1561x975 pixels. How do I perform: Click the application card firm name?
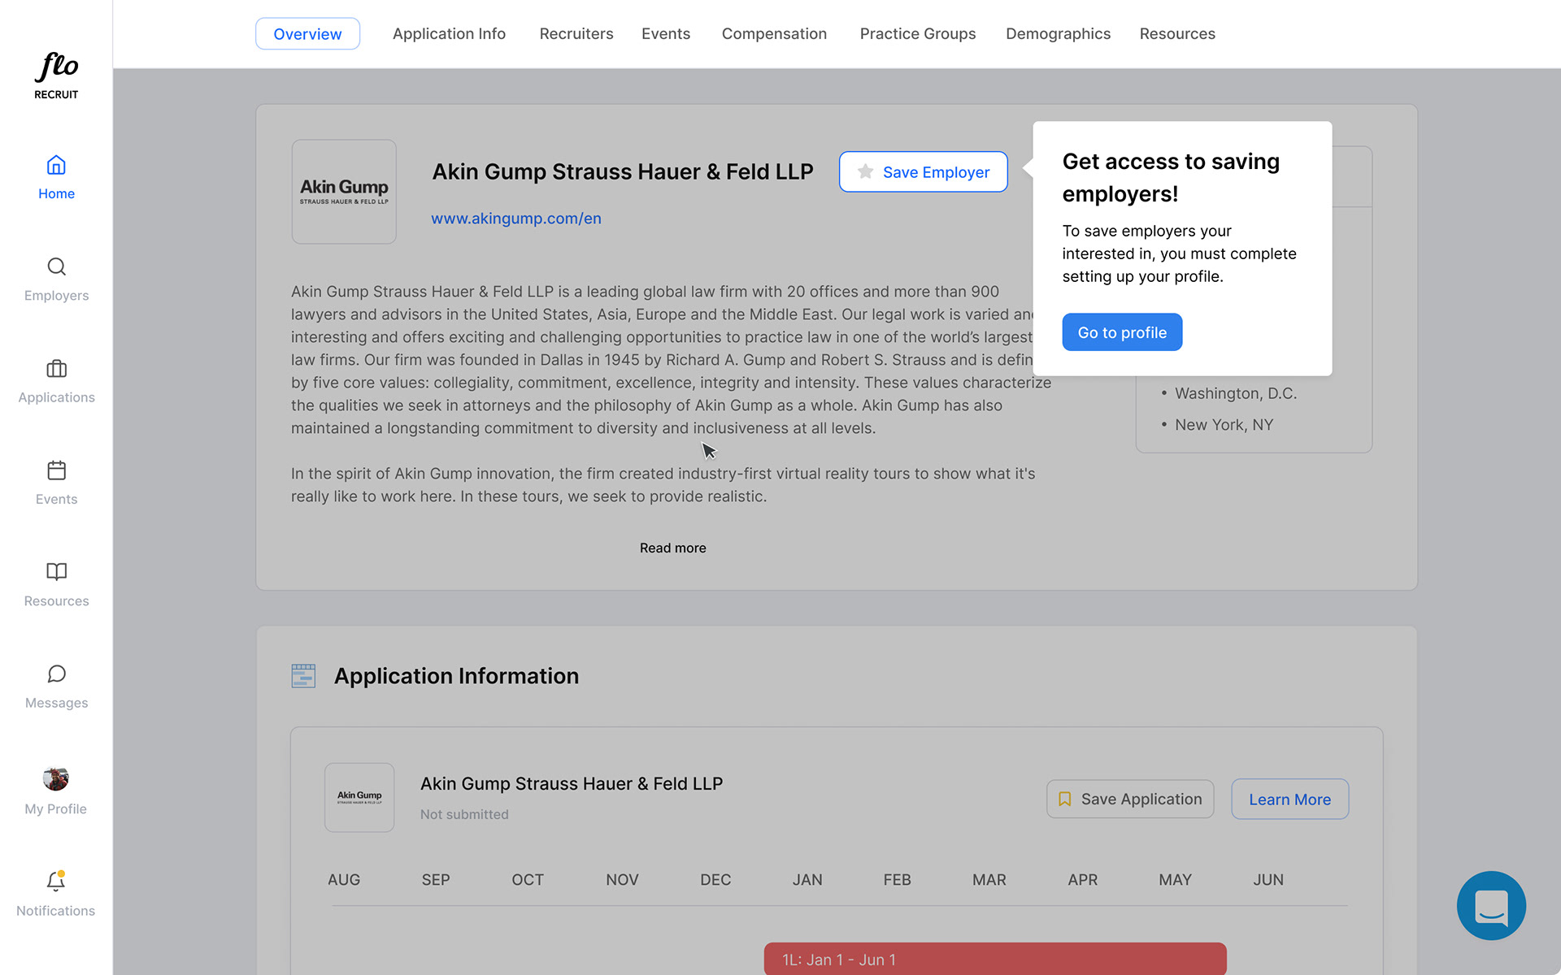tap(572, 784)
